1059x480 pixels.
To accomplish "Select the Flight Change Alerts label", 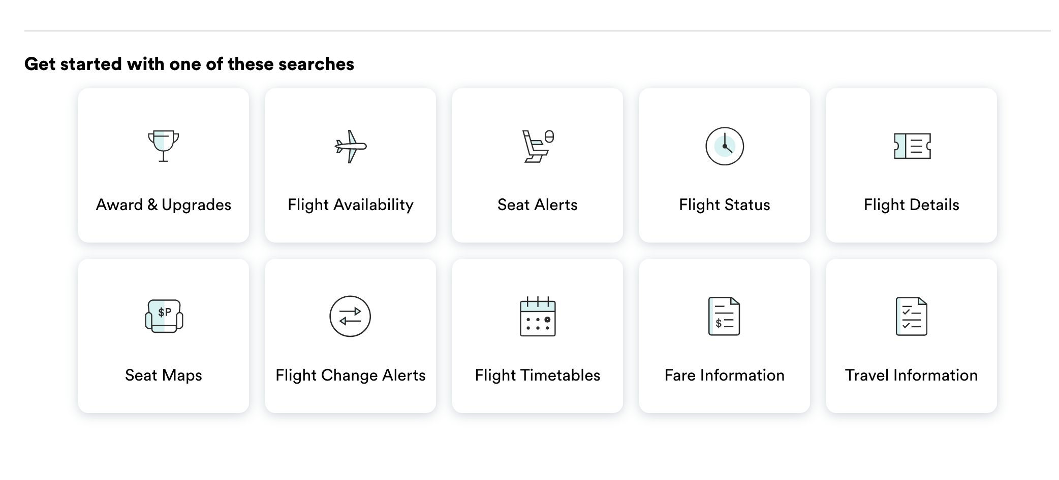I will tap(351, 375).
